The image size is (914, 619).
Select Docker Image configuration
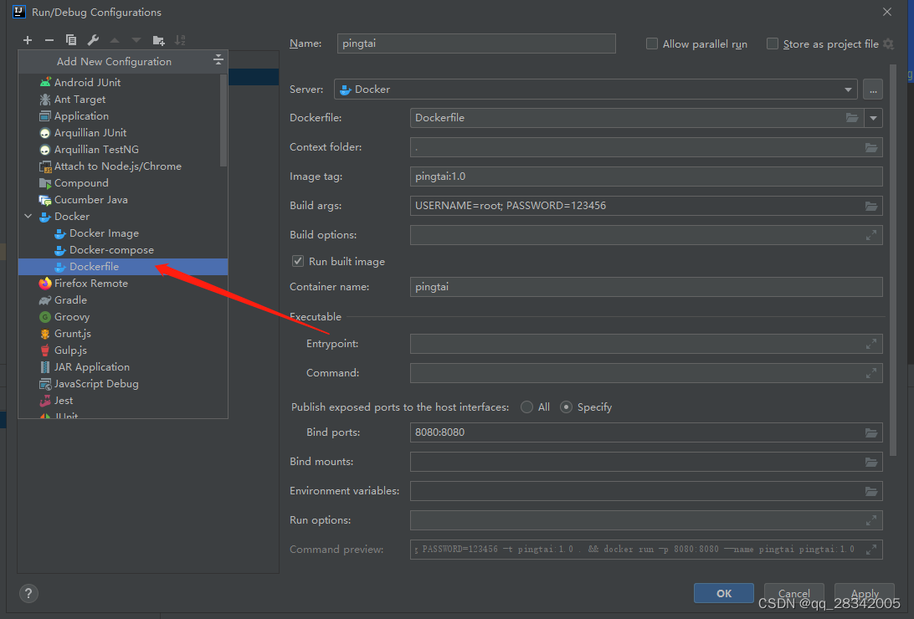122,233
